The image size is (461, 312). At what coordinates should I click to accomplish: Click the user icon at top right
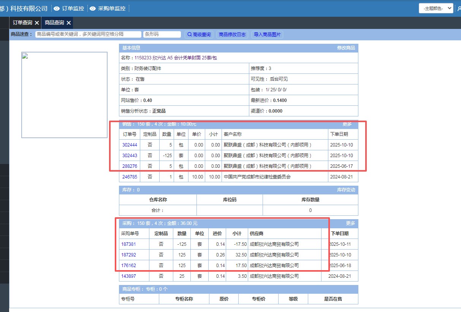pyautogui.click(x=459, y=8)
